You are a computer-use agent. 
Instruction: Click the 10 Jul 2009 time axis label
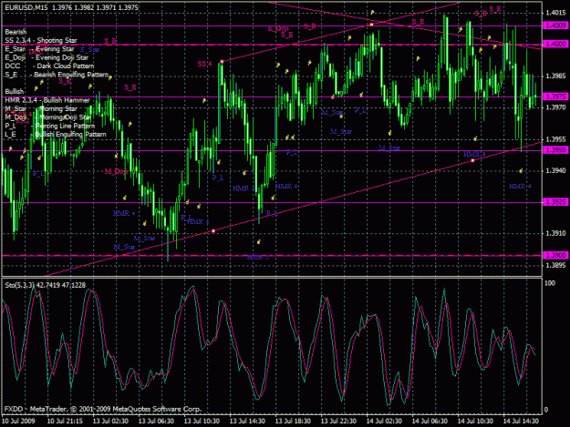point(18,421)
